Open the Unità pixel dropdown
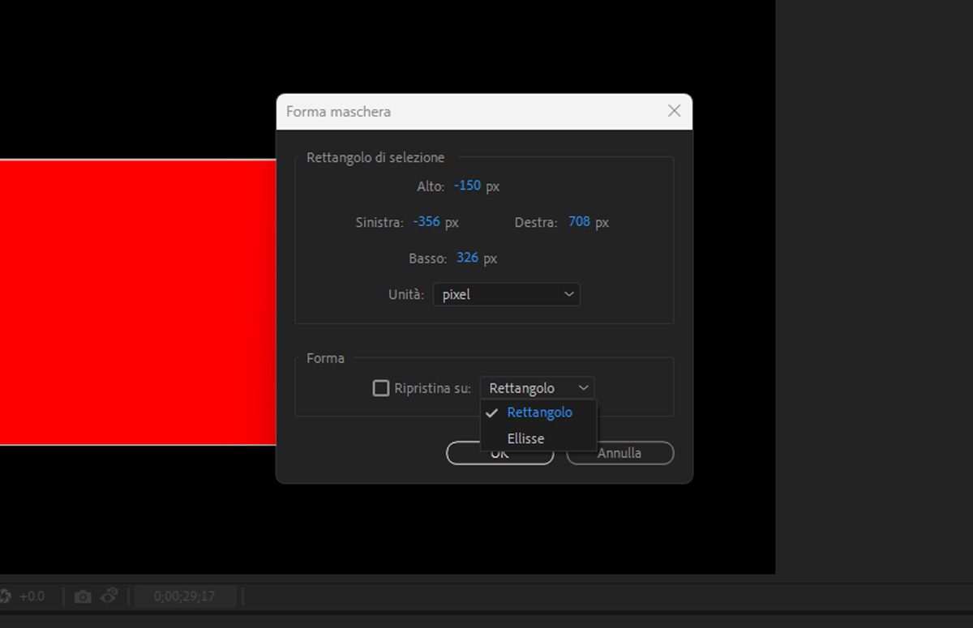 (506, 294)
